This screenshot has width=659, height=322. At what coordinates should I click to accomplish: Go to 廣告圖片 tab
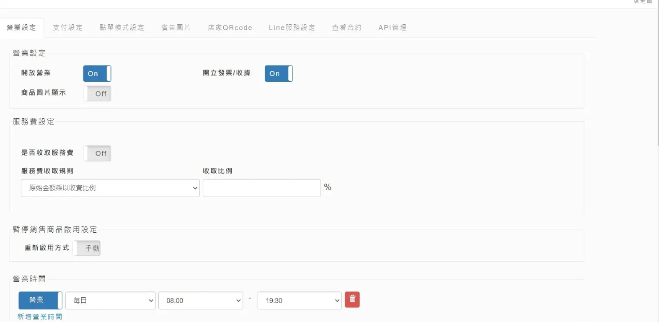pyautogui.click(x=176, y=28)
